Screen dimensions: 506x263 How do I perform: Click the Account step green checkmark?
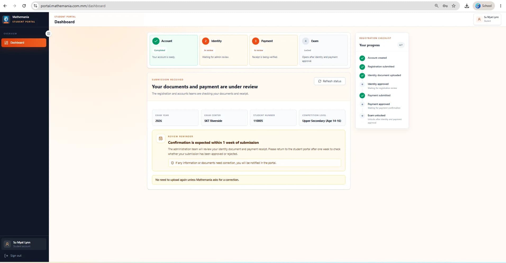click(x=156, y=41)
